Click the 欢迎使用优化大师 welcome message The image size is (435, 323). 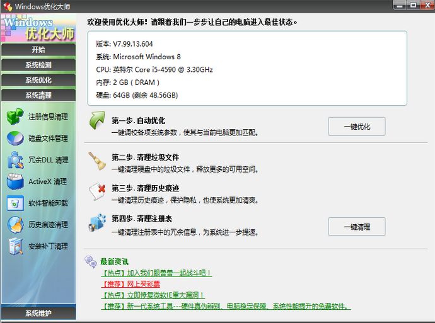192,22
